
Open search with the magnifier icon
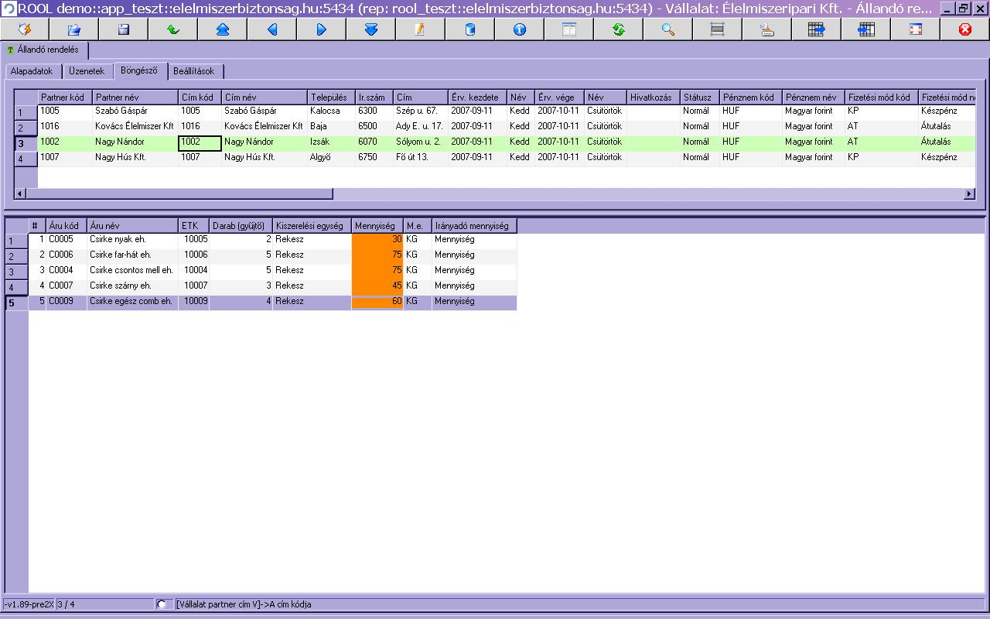point(667,29)
